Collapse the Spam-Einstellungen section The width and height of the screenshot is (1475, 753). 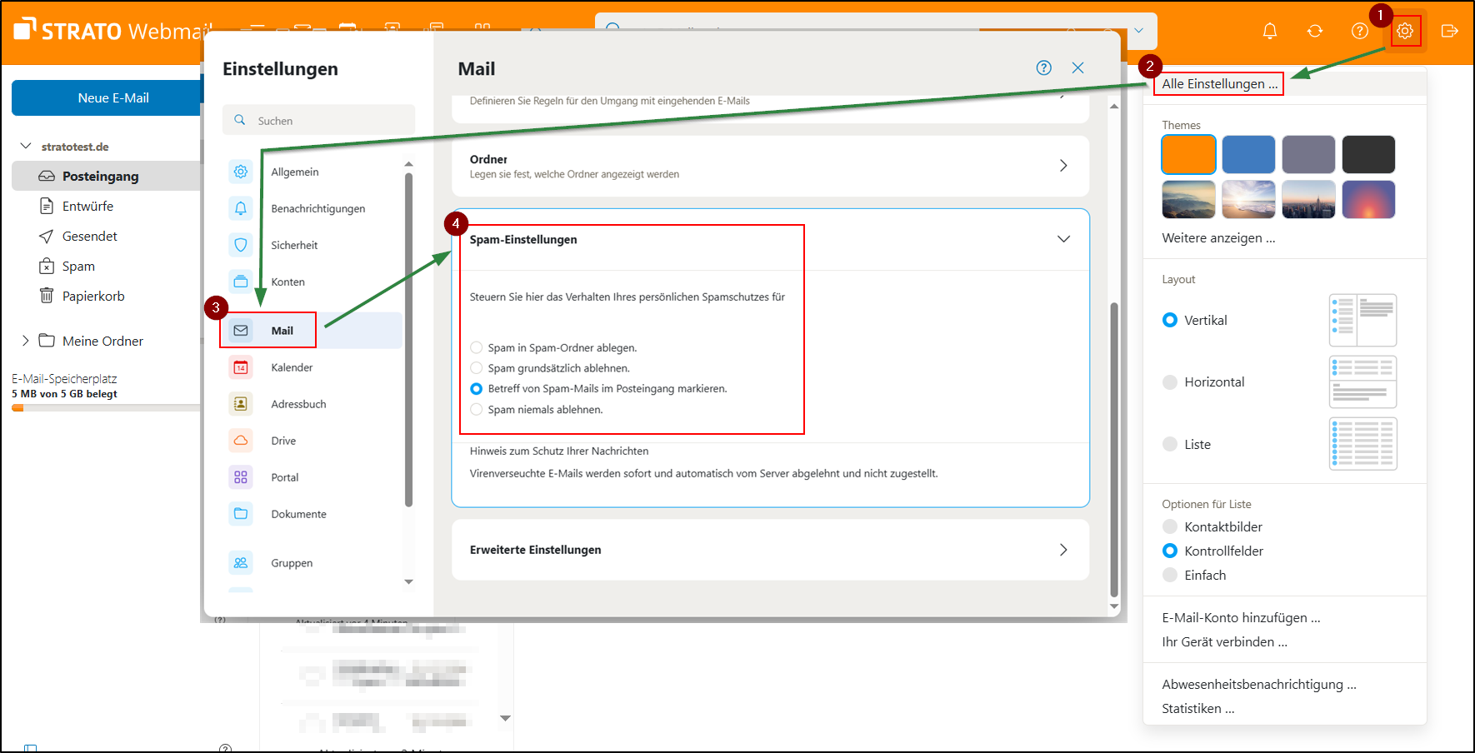pos(1063,239)
